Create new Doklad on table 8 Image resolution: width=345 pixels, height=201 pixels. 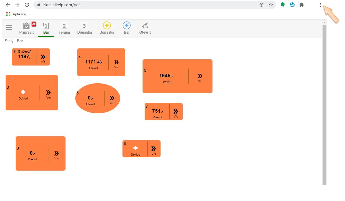coord(135,150)
